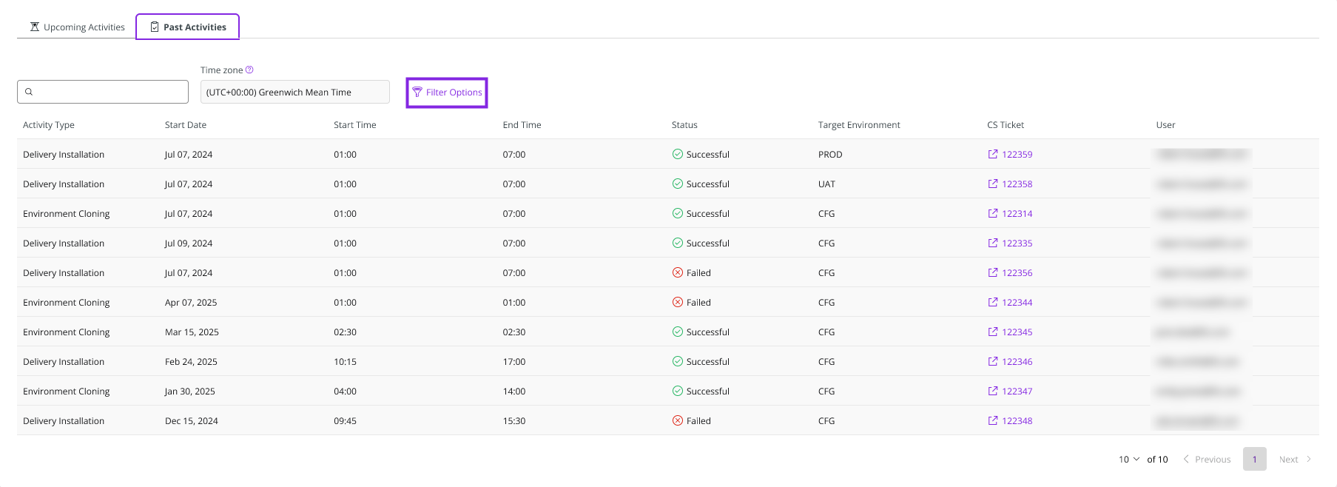
Task: Open external link icon for ticket 122347
Action: coord(993,391)
